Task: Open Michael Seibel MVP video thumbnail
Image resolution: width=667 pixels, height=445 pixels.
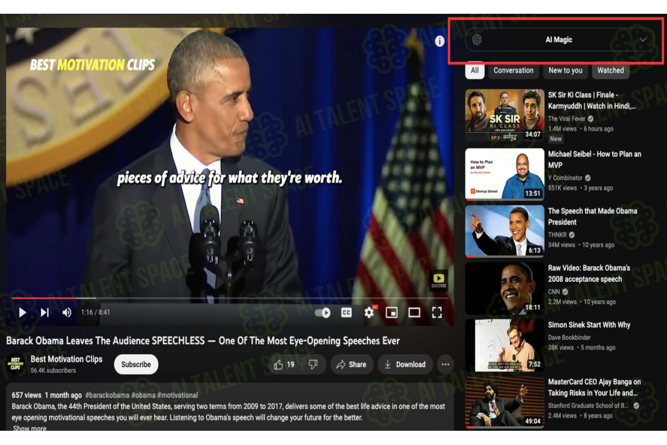Action: pos(505,174)
